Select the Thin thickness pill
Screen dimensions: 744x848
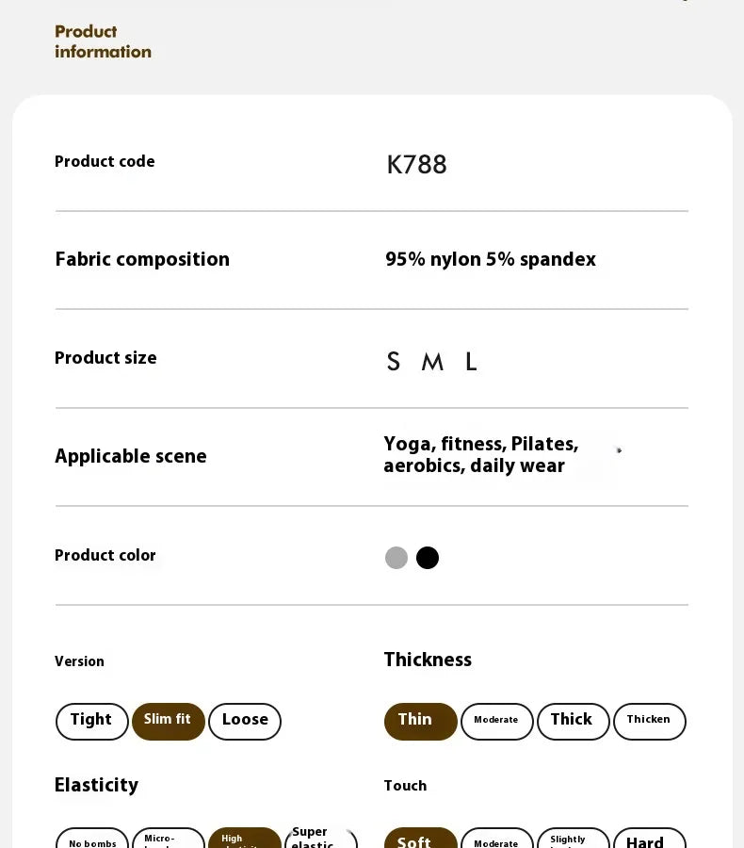(421, 722)
